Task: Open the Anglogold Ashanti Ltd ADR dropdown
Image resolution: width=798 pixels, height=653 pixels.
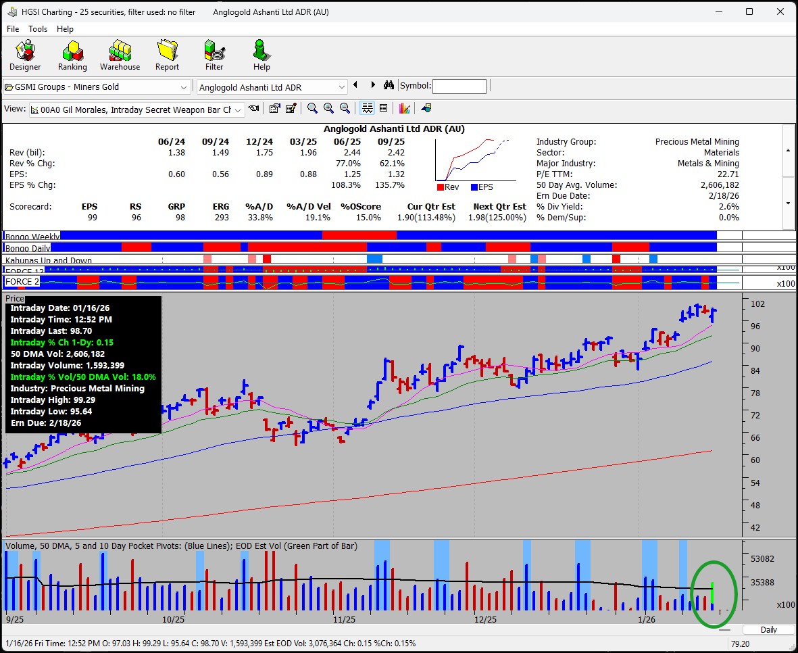Action: pos(341,87)
